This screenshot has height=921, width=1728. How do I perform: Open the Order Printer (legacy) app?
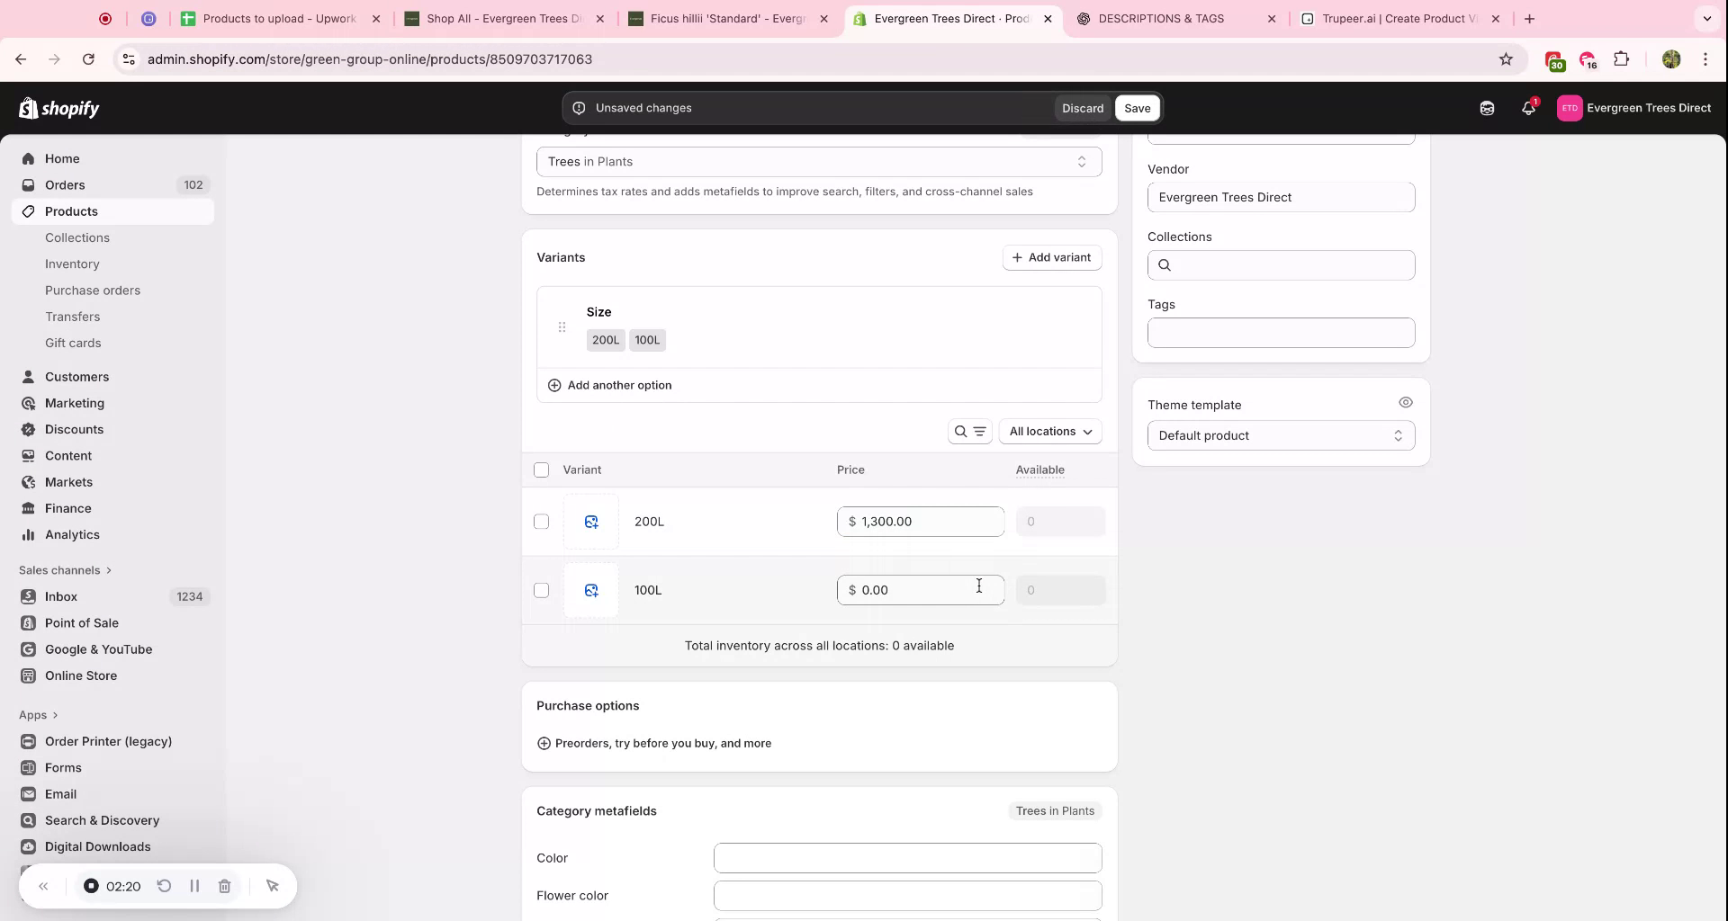109,741
